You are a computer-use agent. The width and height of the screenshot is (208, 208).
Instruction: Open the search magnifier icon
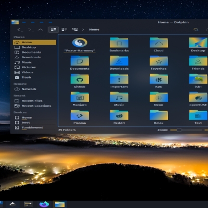[x=196, y=30]
